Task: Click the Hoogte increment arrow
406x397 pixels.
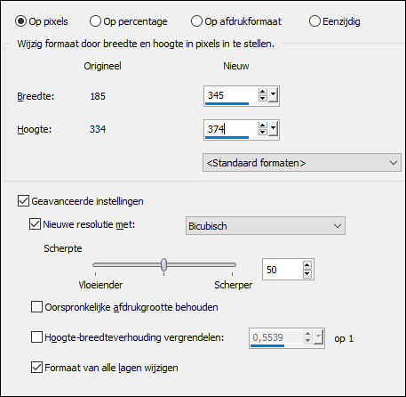Action: coord(262,126)
